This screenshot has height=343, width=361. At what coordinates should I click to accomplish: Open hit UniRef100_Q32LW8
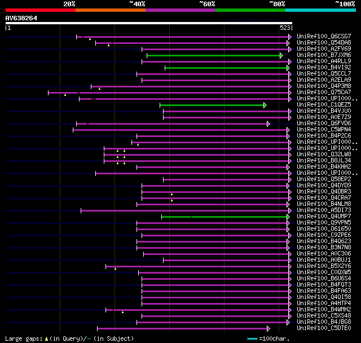[x=324, y=154]
